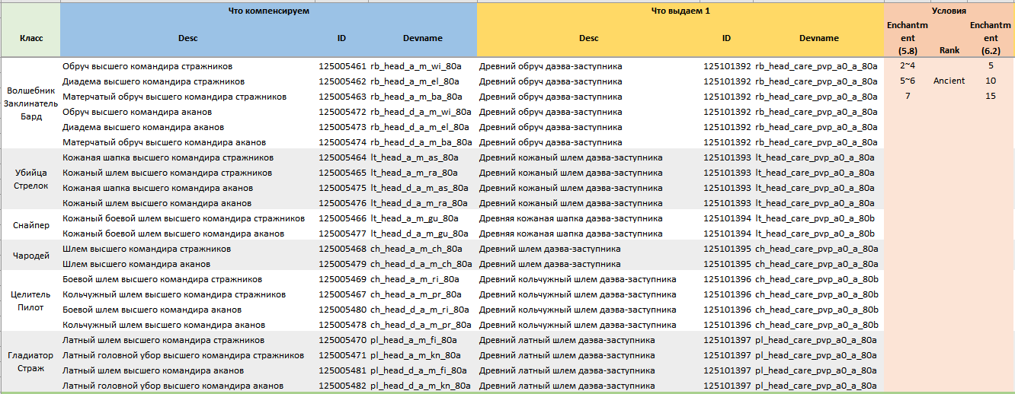The width and height of the screenshot is (1015, 394).
Task: Click the 'Что компенсируем' blue header
Action: [x=267, y=11]
